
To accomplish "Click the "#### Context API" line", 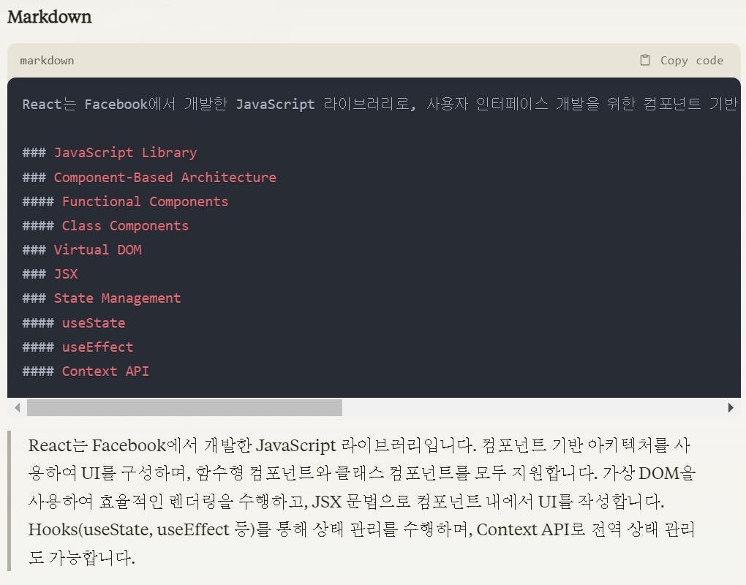I will (x=86, y=371).
